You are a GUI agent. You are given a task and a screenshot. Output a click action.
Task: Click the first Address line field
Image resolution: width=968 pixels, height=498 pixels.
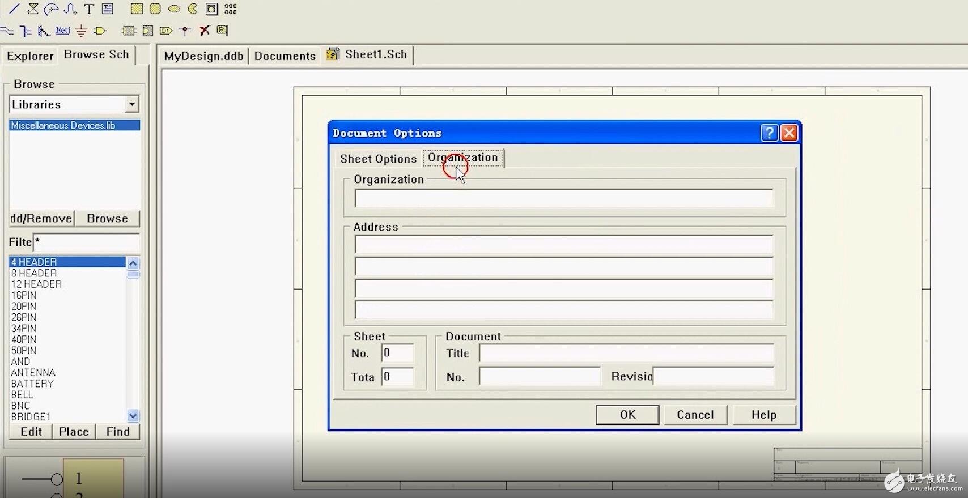[564, 244]
